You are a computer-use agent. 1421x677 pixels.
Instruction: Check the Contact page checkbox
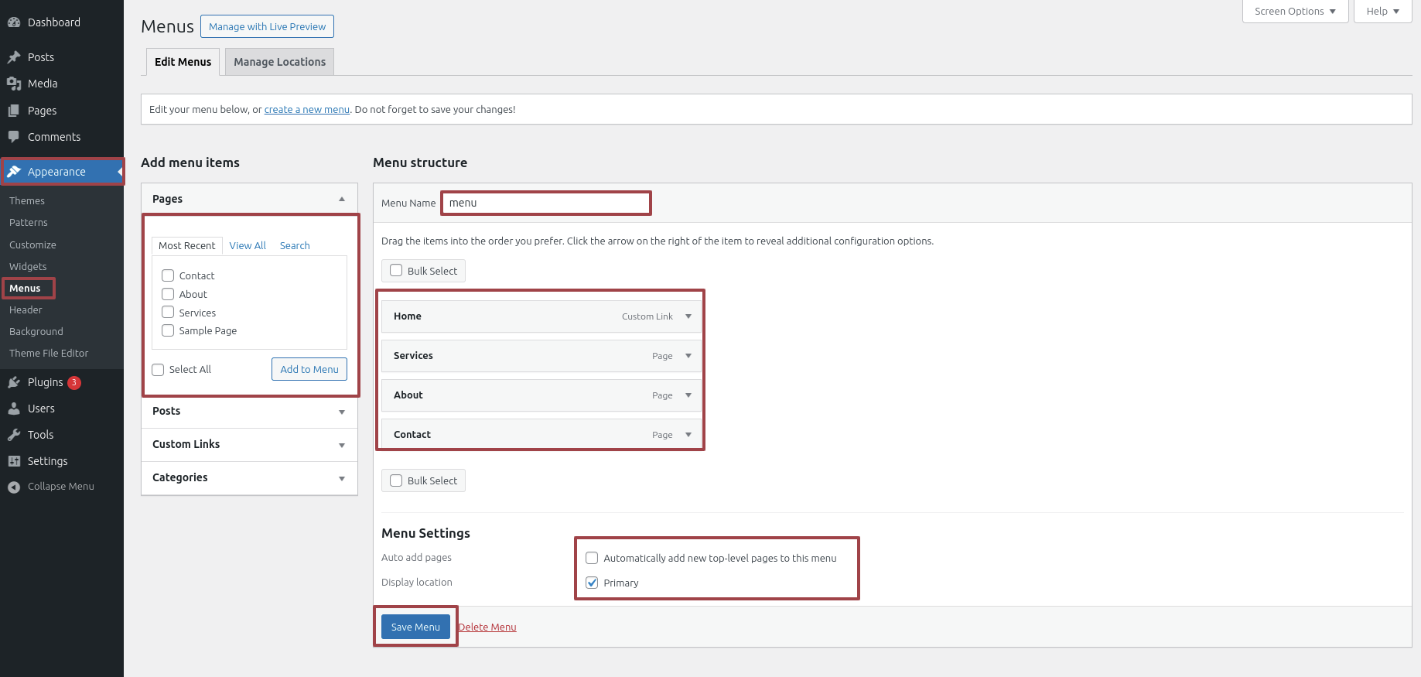[168, 275]
